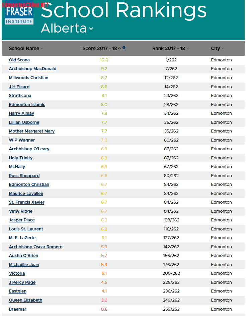View Harry Ainlay school details
This screenshot has width=247, height=316.
point(21,113)
